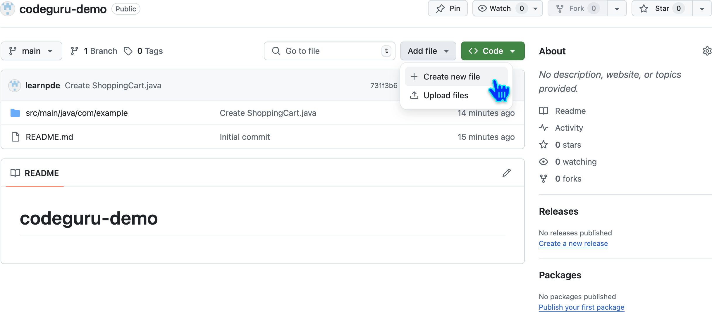Viewport: 712px width, 312px height.
Task: Open the Initial commit message link
Action: tap(245, 137)
